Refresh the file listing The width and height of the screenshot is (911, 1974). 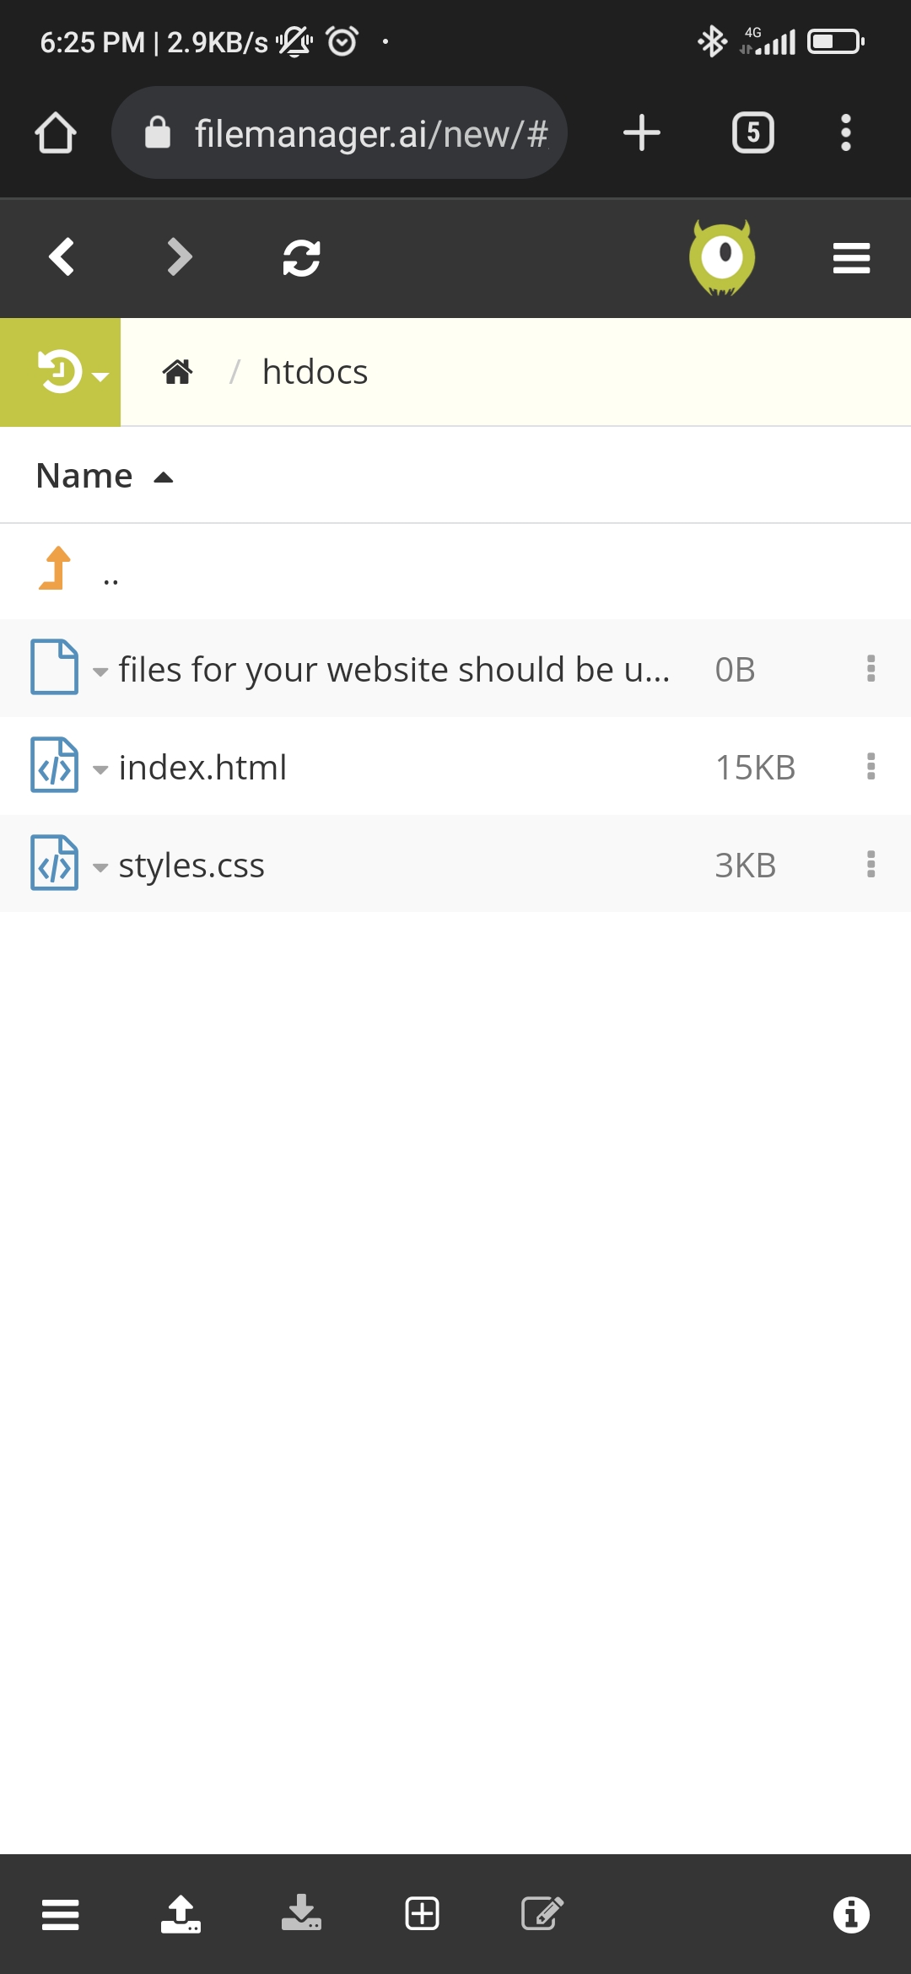pos(301,258)
